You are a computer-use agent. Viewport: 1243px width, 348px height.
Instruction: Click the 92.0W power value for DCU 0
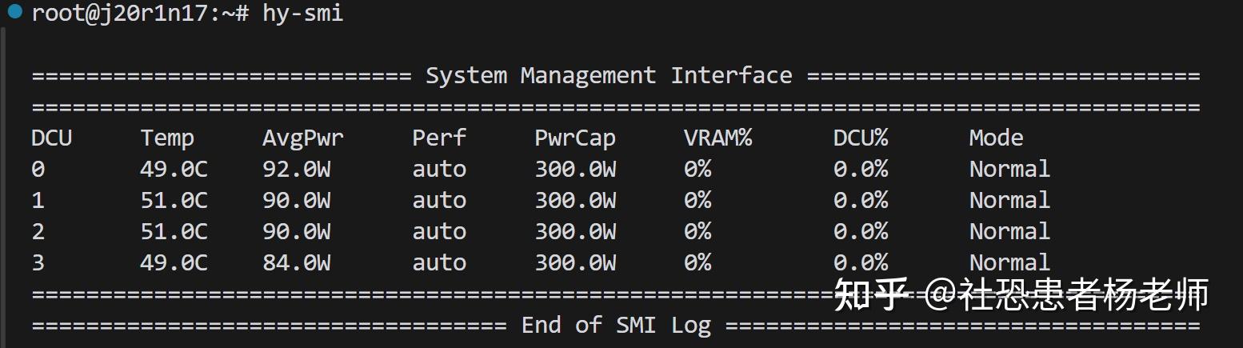[296, 170]
